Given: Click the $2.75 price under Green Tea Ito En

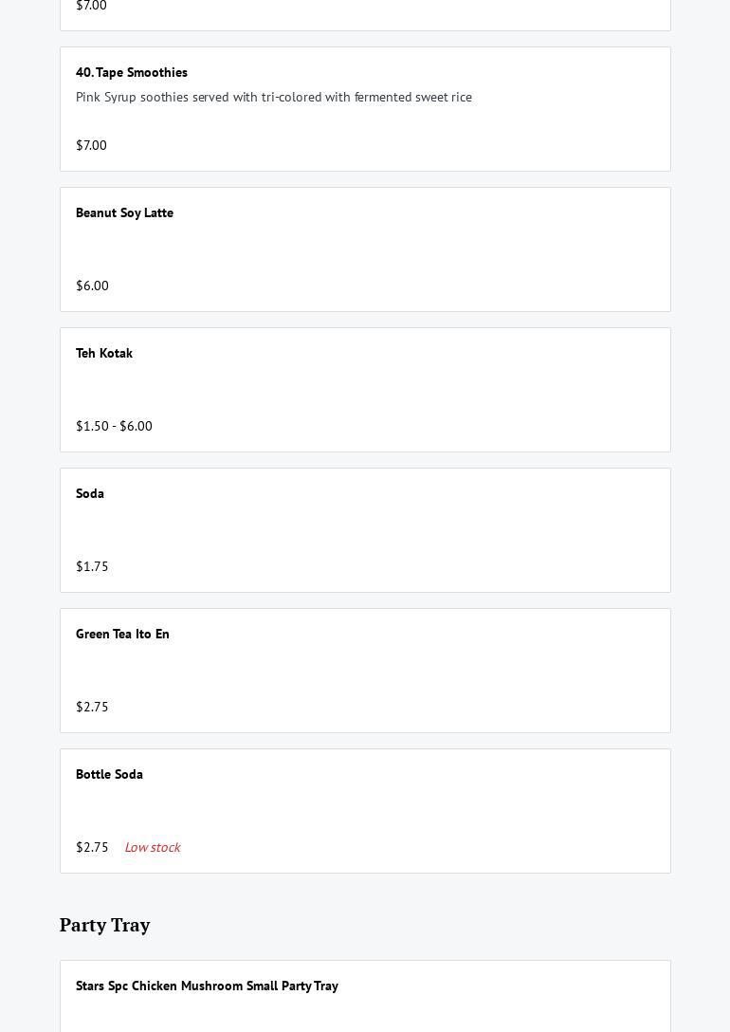Looking at the screenshot, I should point(92,707).
